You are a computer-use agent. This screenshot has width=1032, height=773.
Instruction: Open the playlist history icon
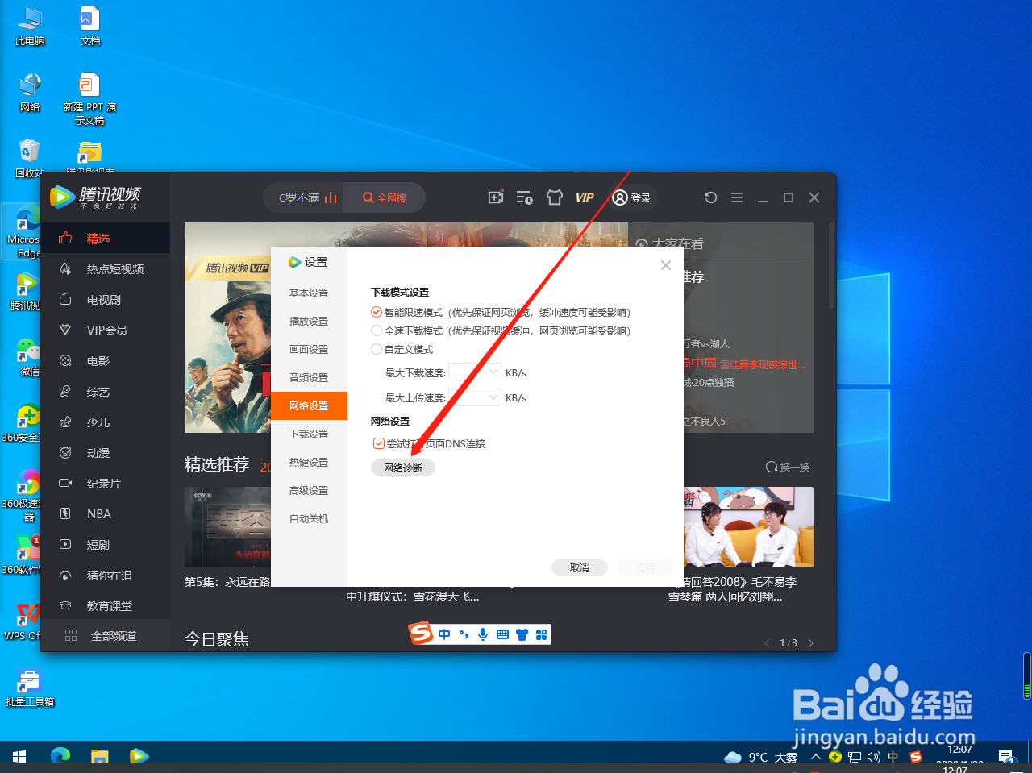(x=524, y=197)
